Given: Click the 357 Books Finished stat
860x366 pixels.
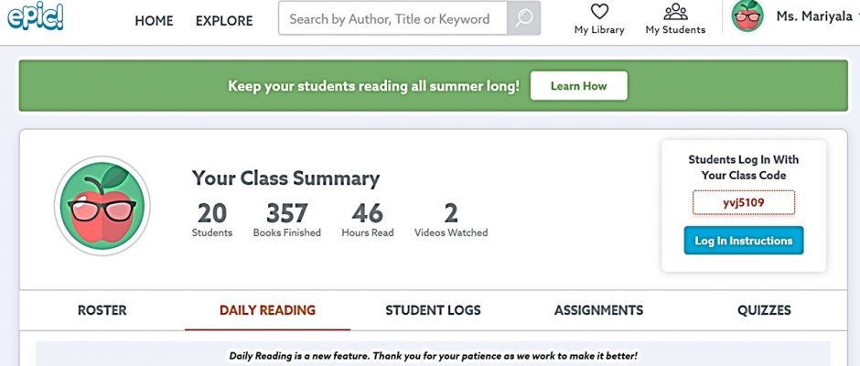Looking at the screenshot, I should pos(287,220).
